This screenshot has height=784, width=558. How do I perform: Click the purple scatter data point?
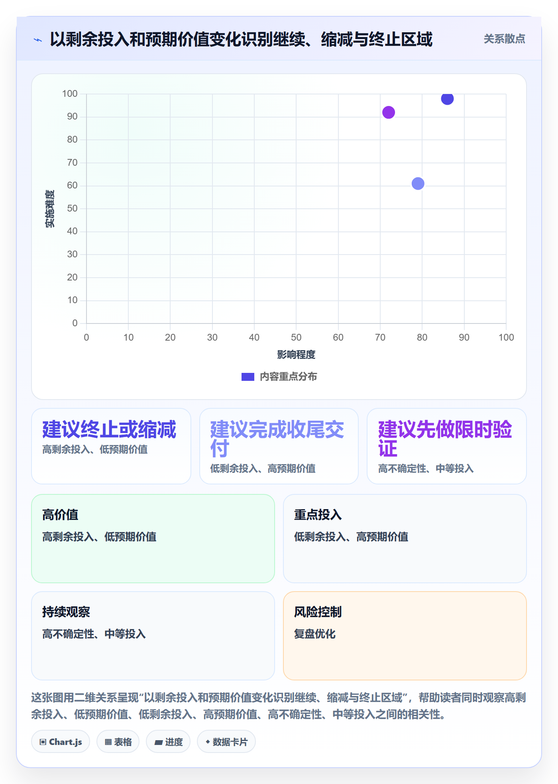click(x=389, y=112)
